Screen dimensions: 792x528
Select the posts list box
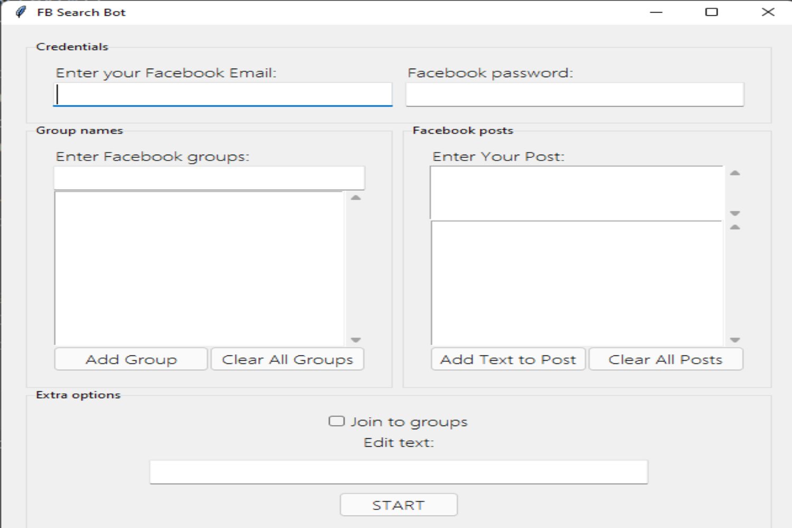pos(577,283)
